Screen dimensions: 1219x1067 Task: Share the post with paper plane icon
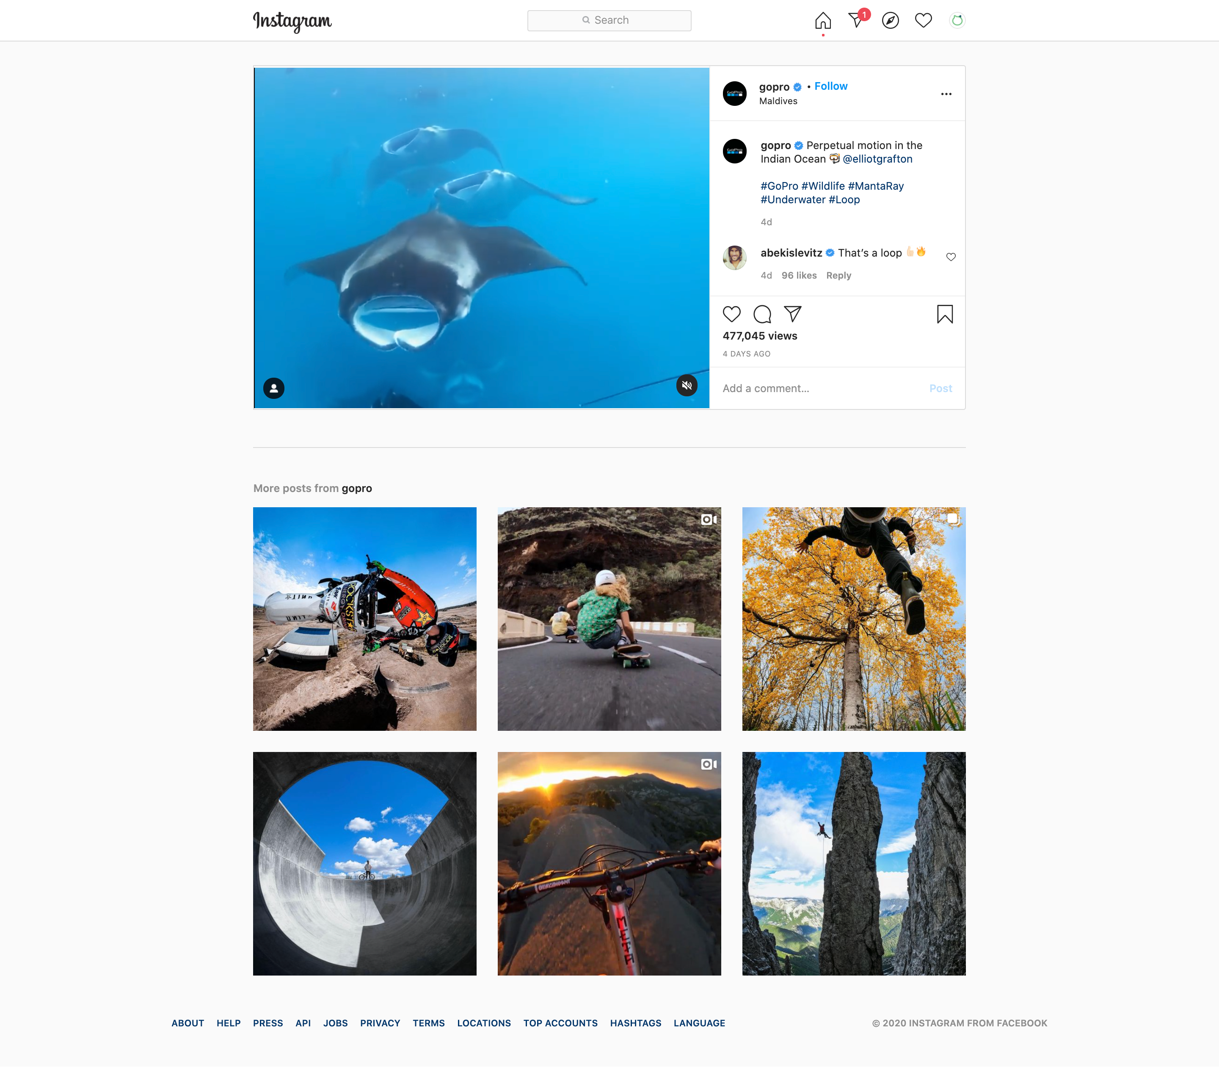coord(792,314)
